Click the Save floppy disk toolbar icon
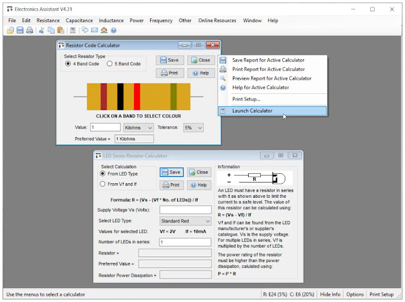This screenshot has width=405, height=302. 20,30
